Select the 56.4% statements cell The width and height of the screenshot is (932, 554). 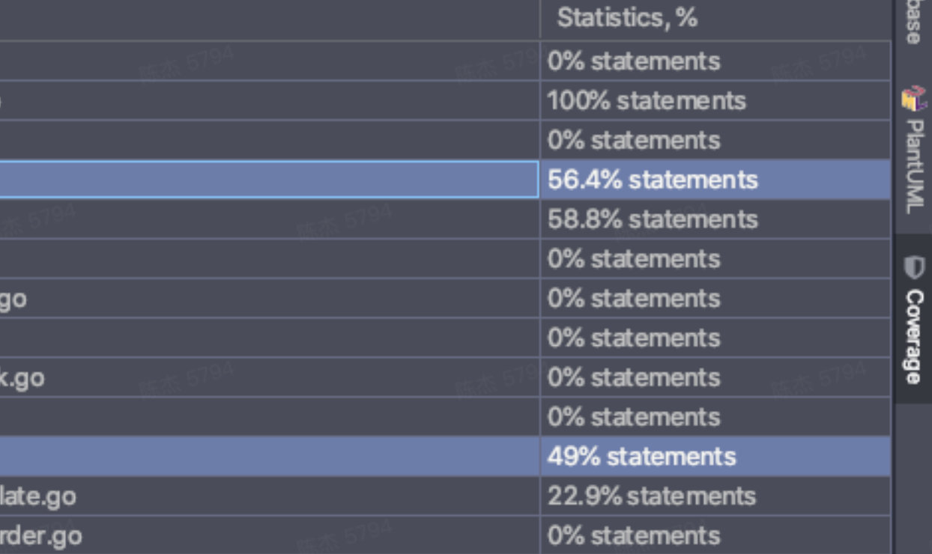click(x=653, y=180)
